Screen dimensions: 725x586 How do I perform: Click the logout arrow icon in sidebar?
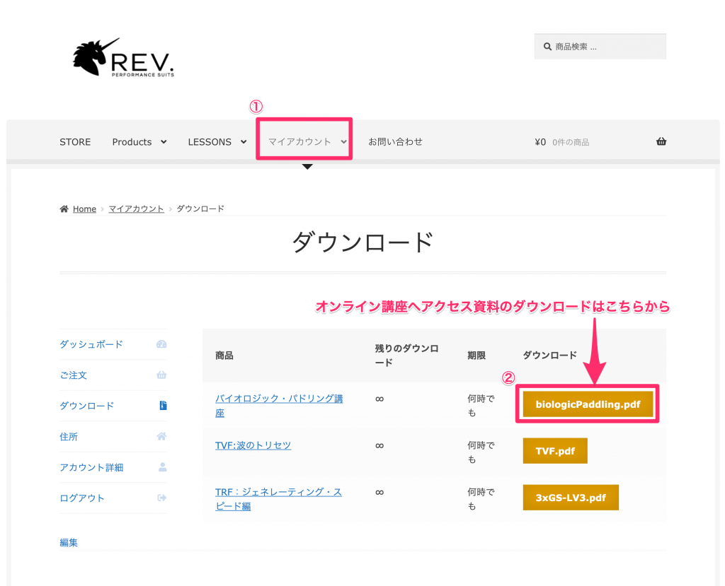coord(161,498)
